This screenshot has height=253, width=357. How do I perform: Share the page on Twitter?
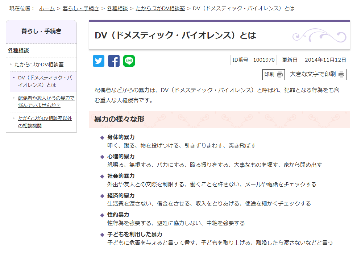point(98,61)
